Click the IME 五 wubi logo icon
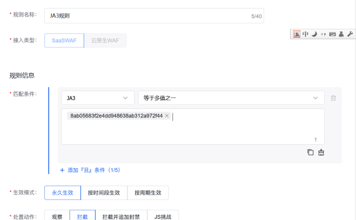 pyautogui.click(x=296, y=34)
